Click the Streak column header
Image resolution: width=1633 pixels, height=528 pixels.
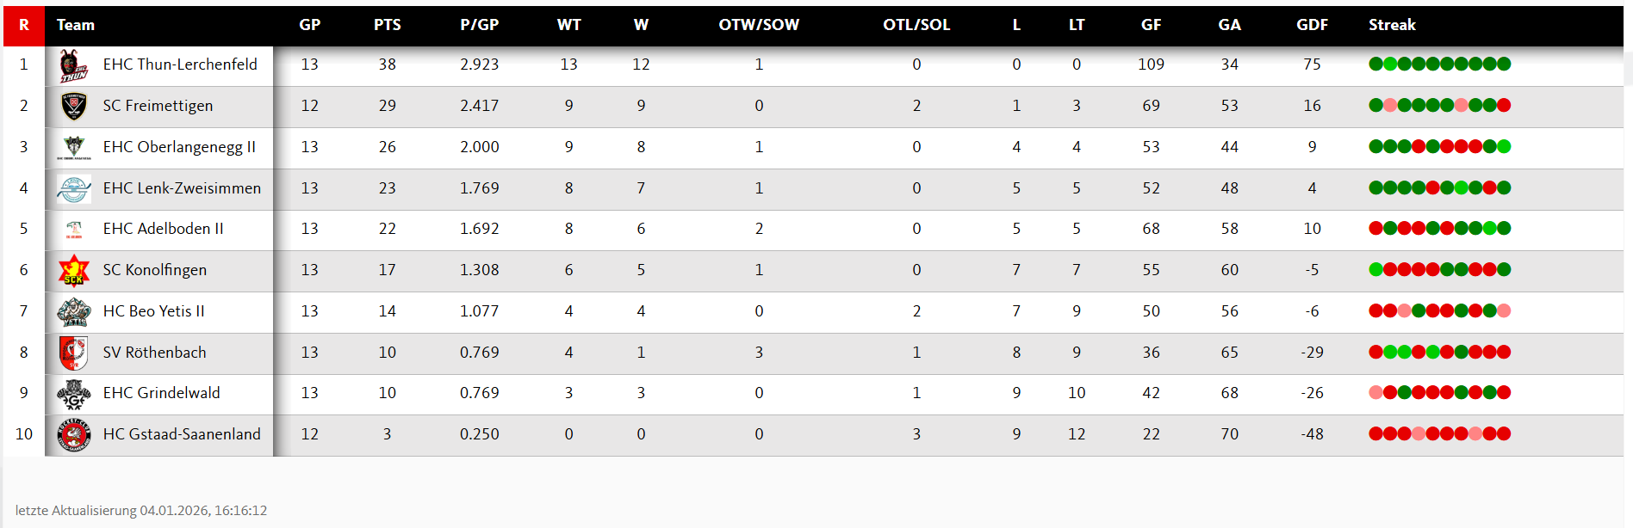[x=1392, y=25]
